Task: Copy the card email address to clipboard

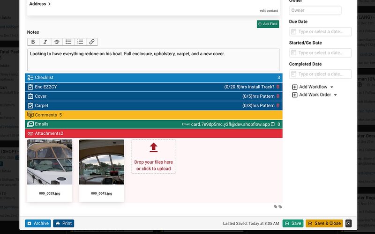Action: point(273,124)
